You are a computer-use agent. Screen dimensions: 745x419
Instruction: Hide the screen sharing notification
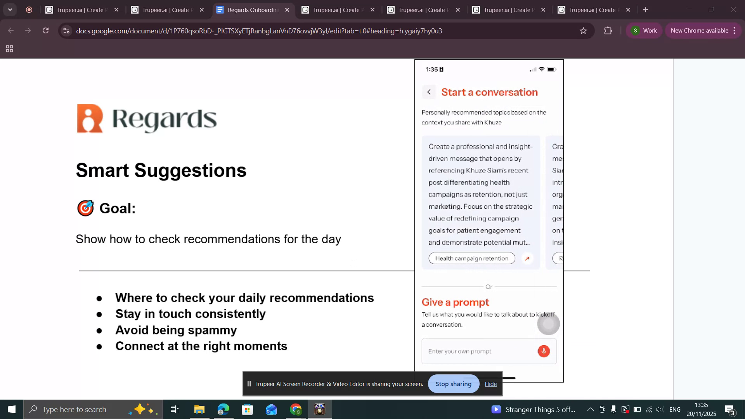[490, 384]
